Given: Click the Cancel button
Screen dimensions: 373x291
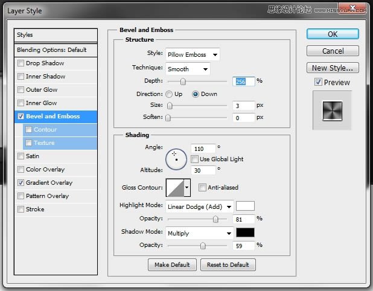Looking at the screenshot, I should click(x=333, y=51).
